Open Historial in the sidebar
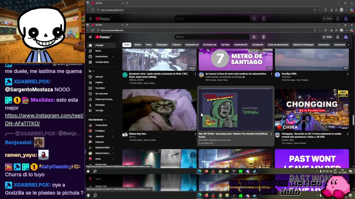Image resolution: width=355 pixels, height=199 pixels. pyautogui.click(x=102, y=77)
